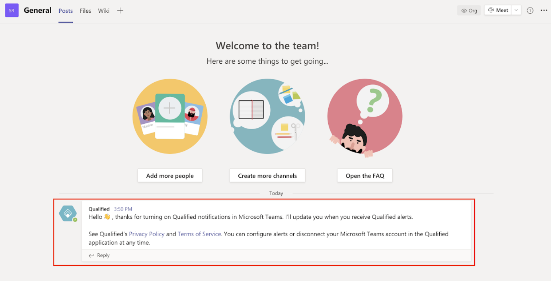Start a meeting with Meet button
Screen dimensions: 551x281
(498, 10)
